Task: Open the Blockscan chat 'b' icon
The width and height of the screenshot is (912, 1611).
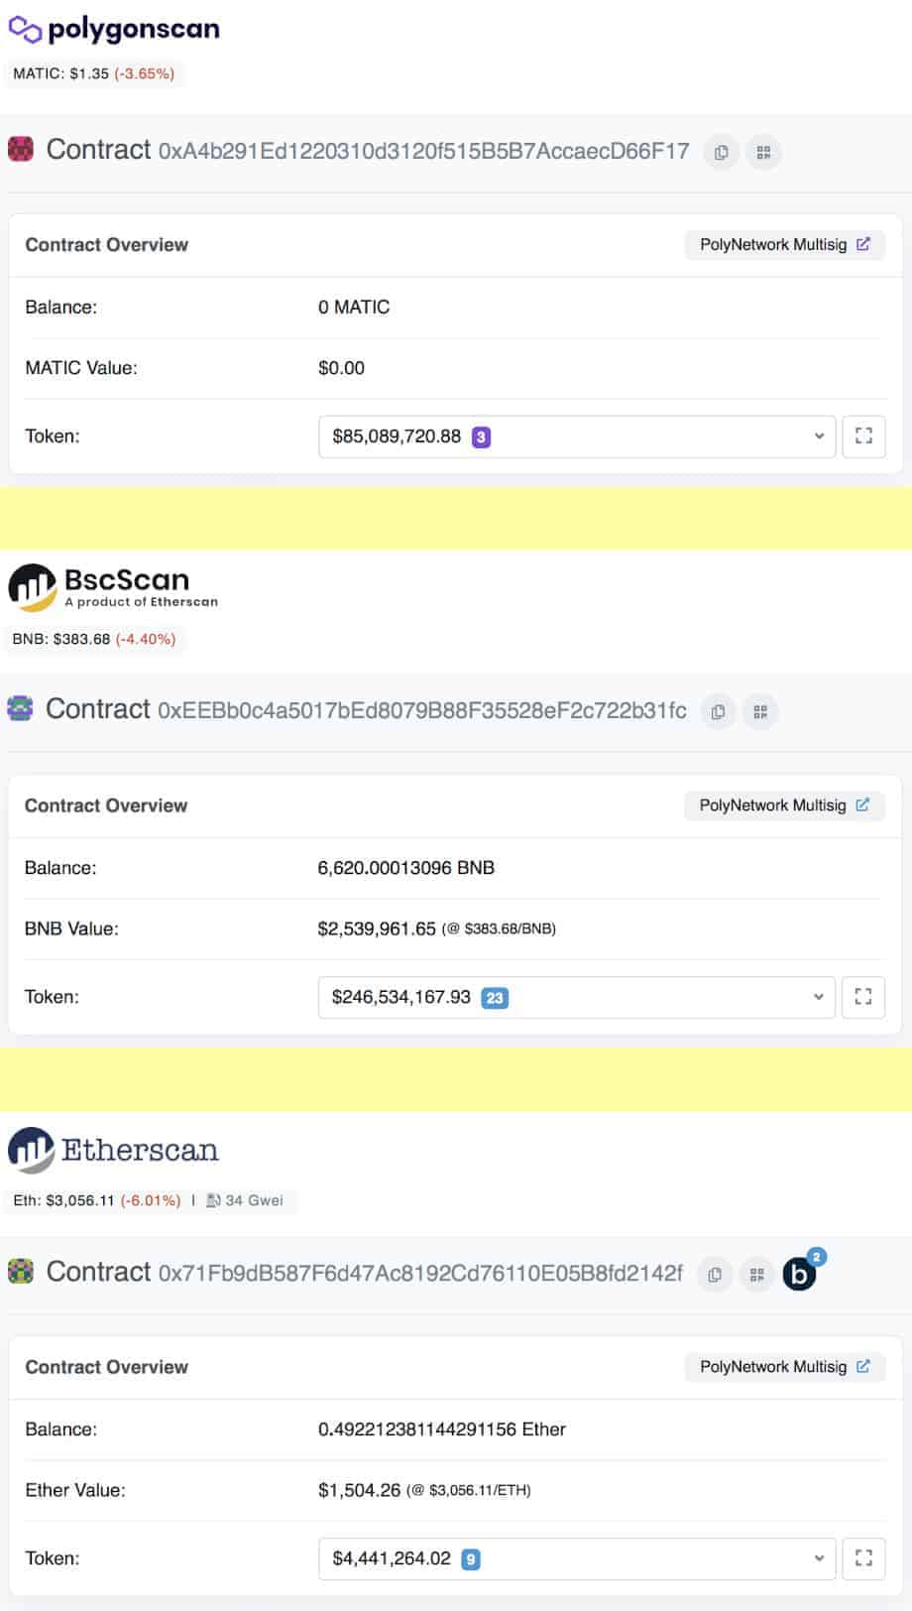Action: 800,1274
